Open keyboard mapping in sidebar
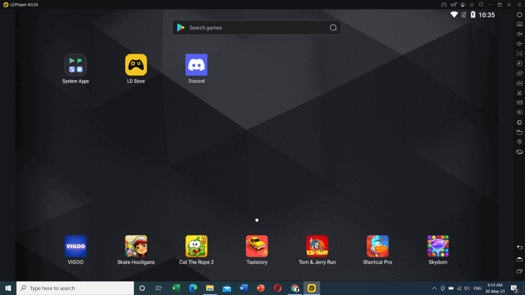Screen dimensions: 525x295 click(519, 24)
